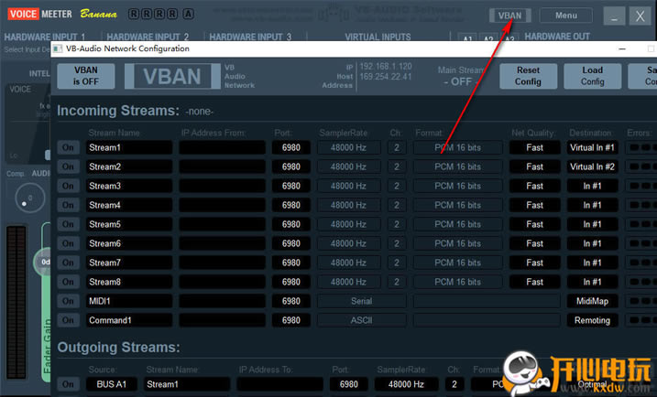
Task: Click the first R icon in Voicemeeter header
Action: click(x=133, y=14)
